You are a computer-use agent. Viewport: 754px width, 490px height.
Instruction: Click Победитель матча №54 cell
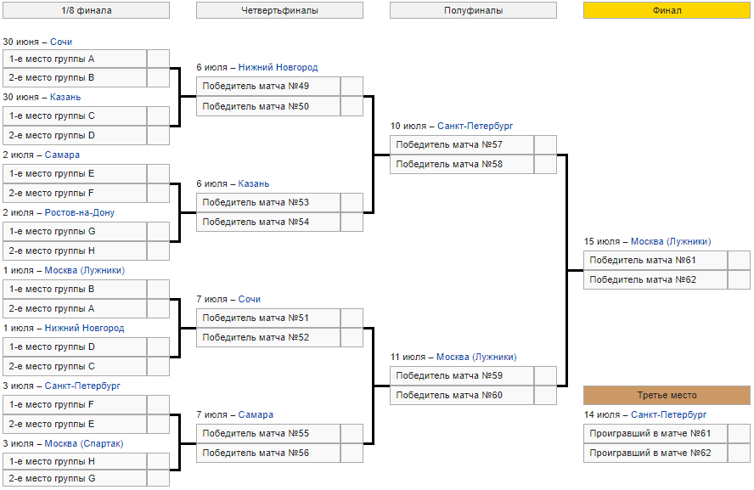[x=268, y=222]
